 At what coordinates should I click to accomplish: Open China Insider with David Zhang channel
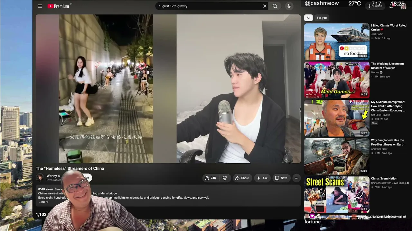click(x=389, y=183)
